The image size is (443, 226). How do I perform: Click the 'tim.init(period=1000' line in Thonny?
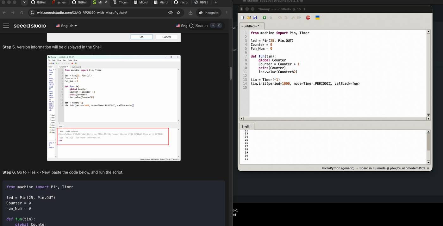click(x=305, y=83)
